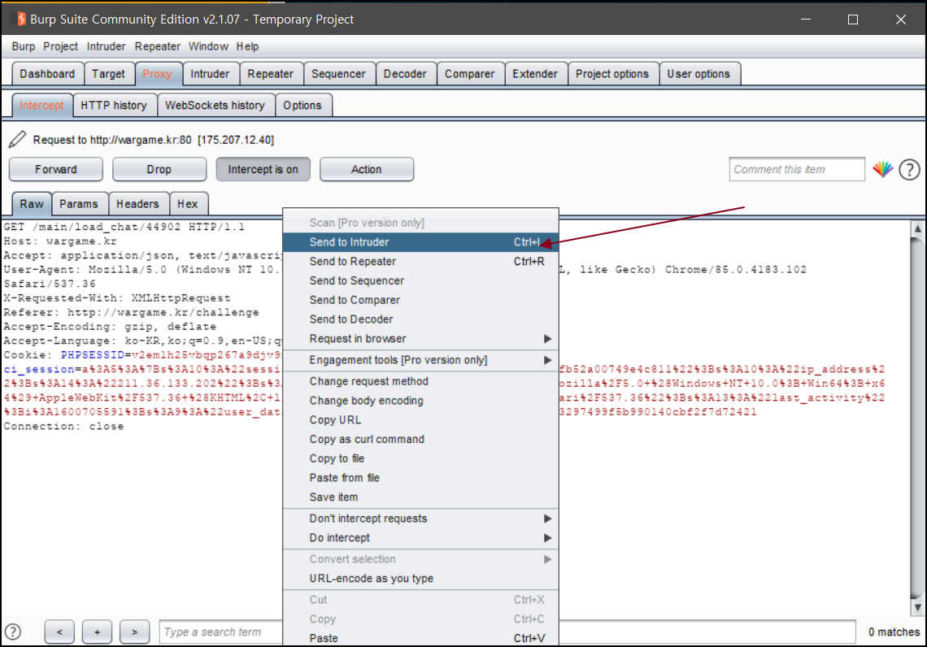Viewport: 927px width, 647px height.
Task: Open the Project options tab
Action: pyautogui.click(x=611, y=74)
